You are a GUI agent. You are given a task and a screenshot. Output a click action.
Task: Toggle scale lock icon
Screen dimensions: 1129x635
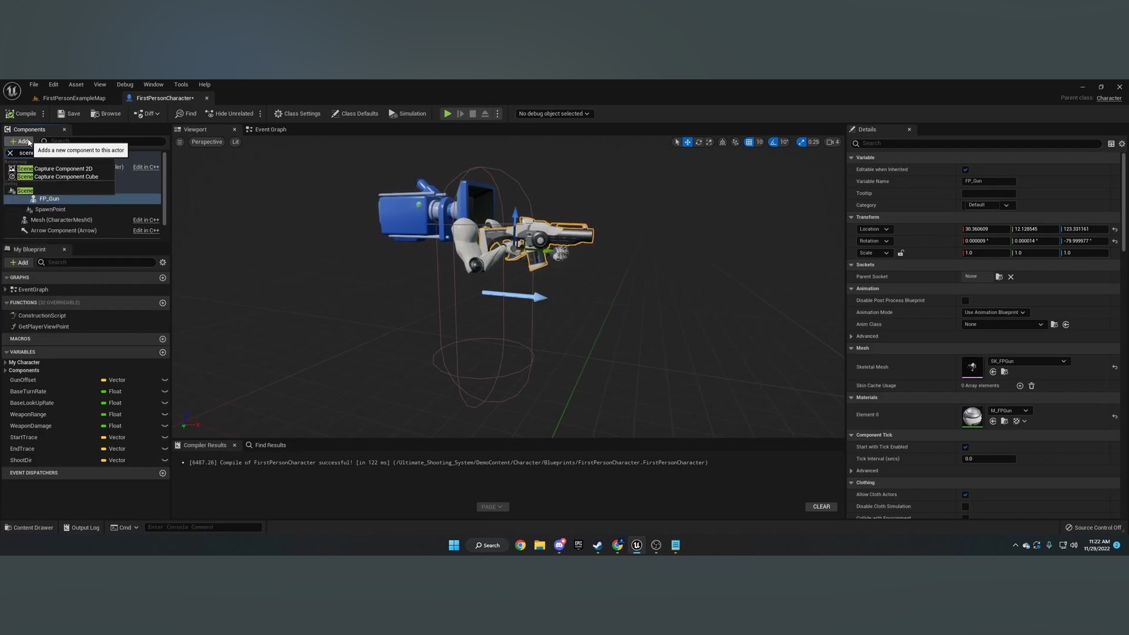(901, 253)
